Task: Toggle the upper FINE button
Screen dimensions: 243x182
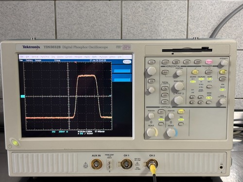Action: [x=152, y=62]
